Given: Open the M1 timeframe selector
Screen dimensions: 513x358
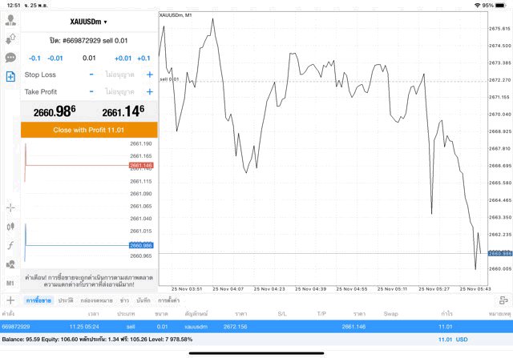Looking at the screenshot, I should (10, 283).
